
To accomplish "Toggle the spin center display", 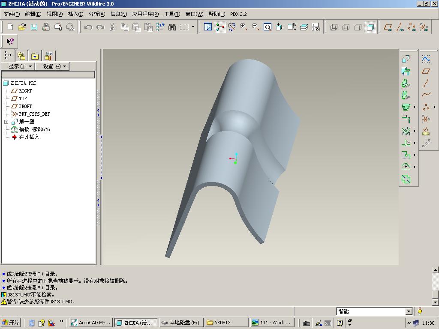I will coord(220,27).
